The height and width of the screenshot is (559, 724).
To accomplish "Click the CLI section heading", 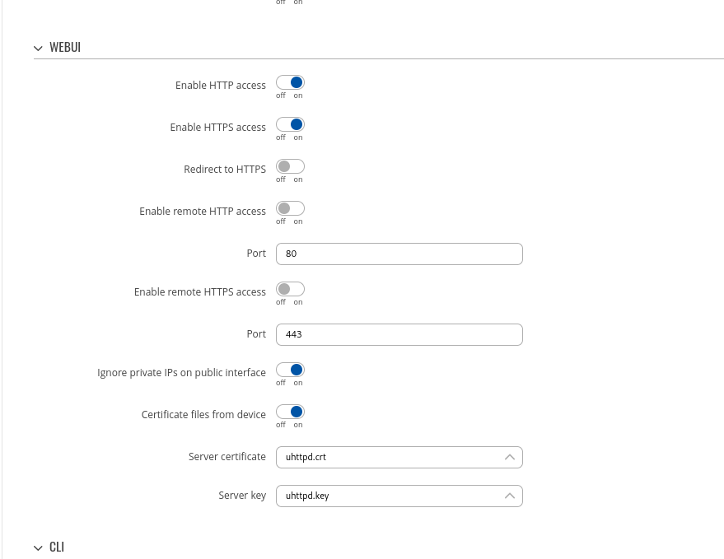I will pyautogui.click(x=57, y=547).
